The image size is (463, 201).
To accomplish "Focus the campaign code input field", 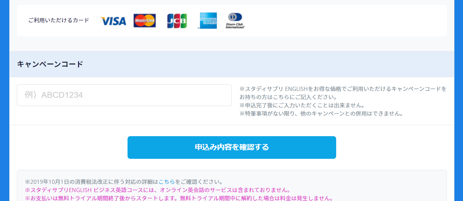I will 124,95.
